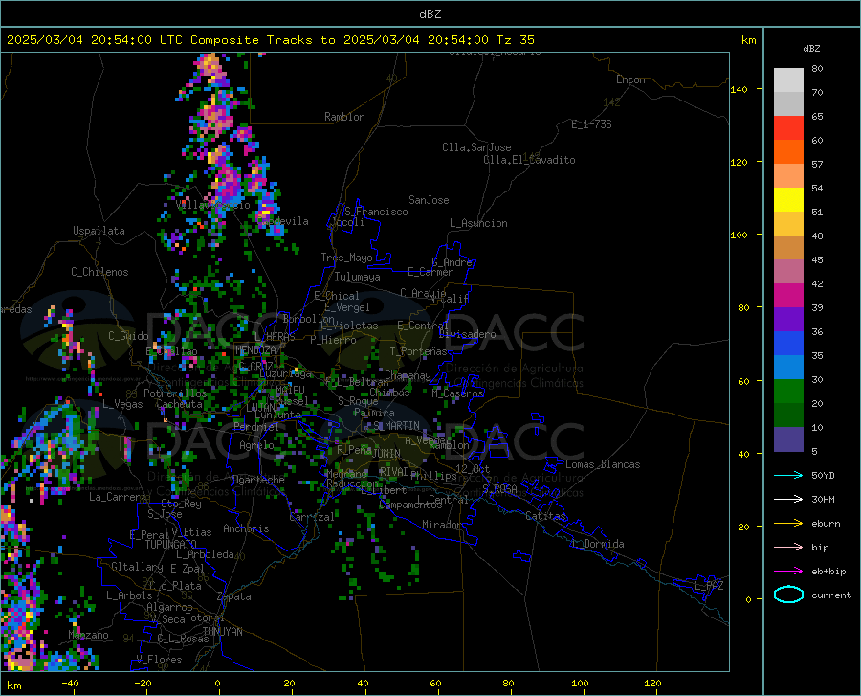Viewport: 861px width, 696px height.
Task: Select the gold 51 dBZ swatch
Action: click(x=788, y=224)
